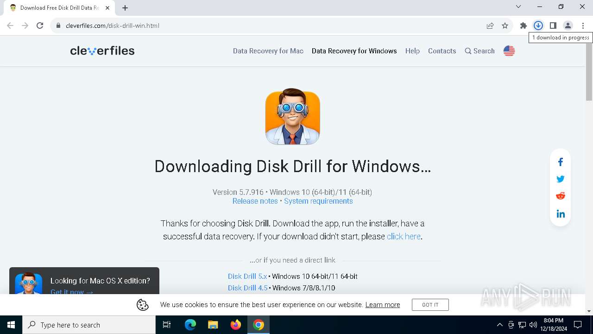The image size is (593, 334).
Task: Click the Windows taskbar search box
Action: (x=89, y=325)
